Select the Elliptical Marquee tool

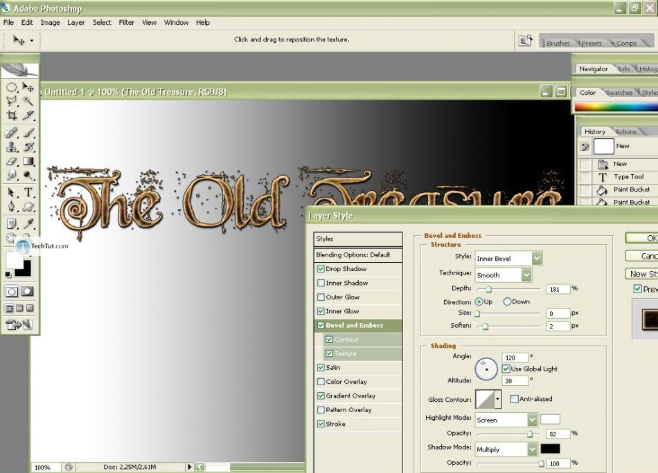[x=12, y=87]
